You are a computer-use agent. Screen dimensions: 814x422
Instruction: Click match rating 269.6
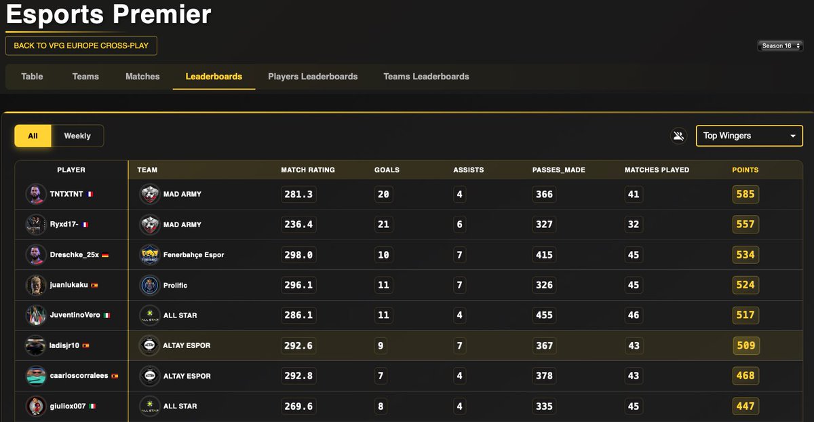[299, 406]
